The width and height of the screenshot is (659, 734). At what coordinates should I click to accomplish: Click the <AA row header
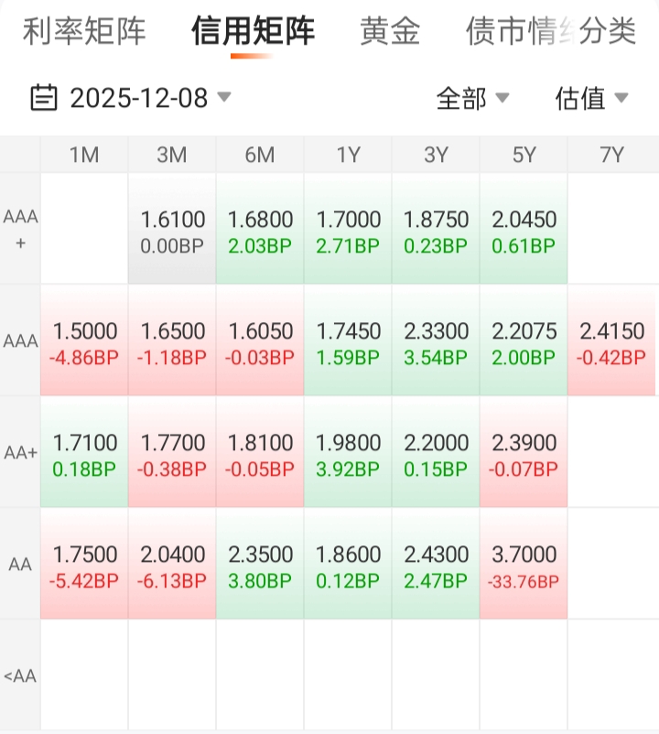coord(20,675)
